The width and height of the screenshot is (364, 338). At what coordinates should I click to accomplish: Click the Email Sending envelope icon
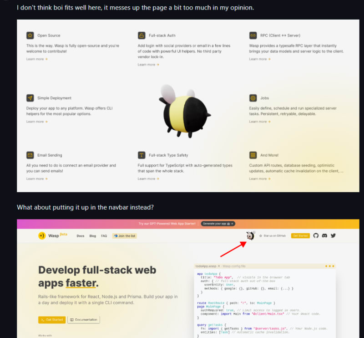30,155
